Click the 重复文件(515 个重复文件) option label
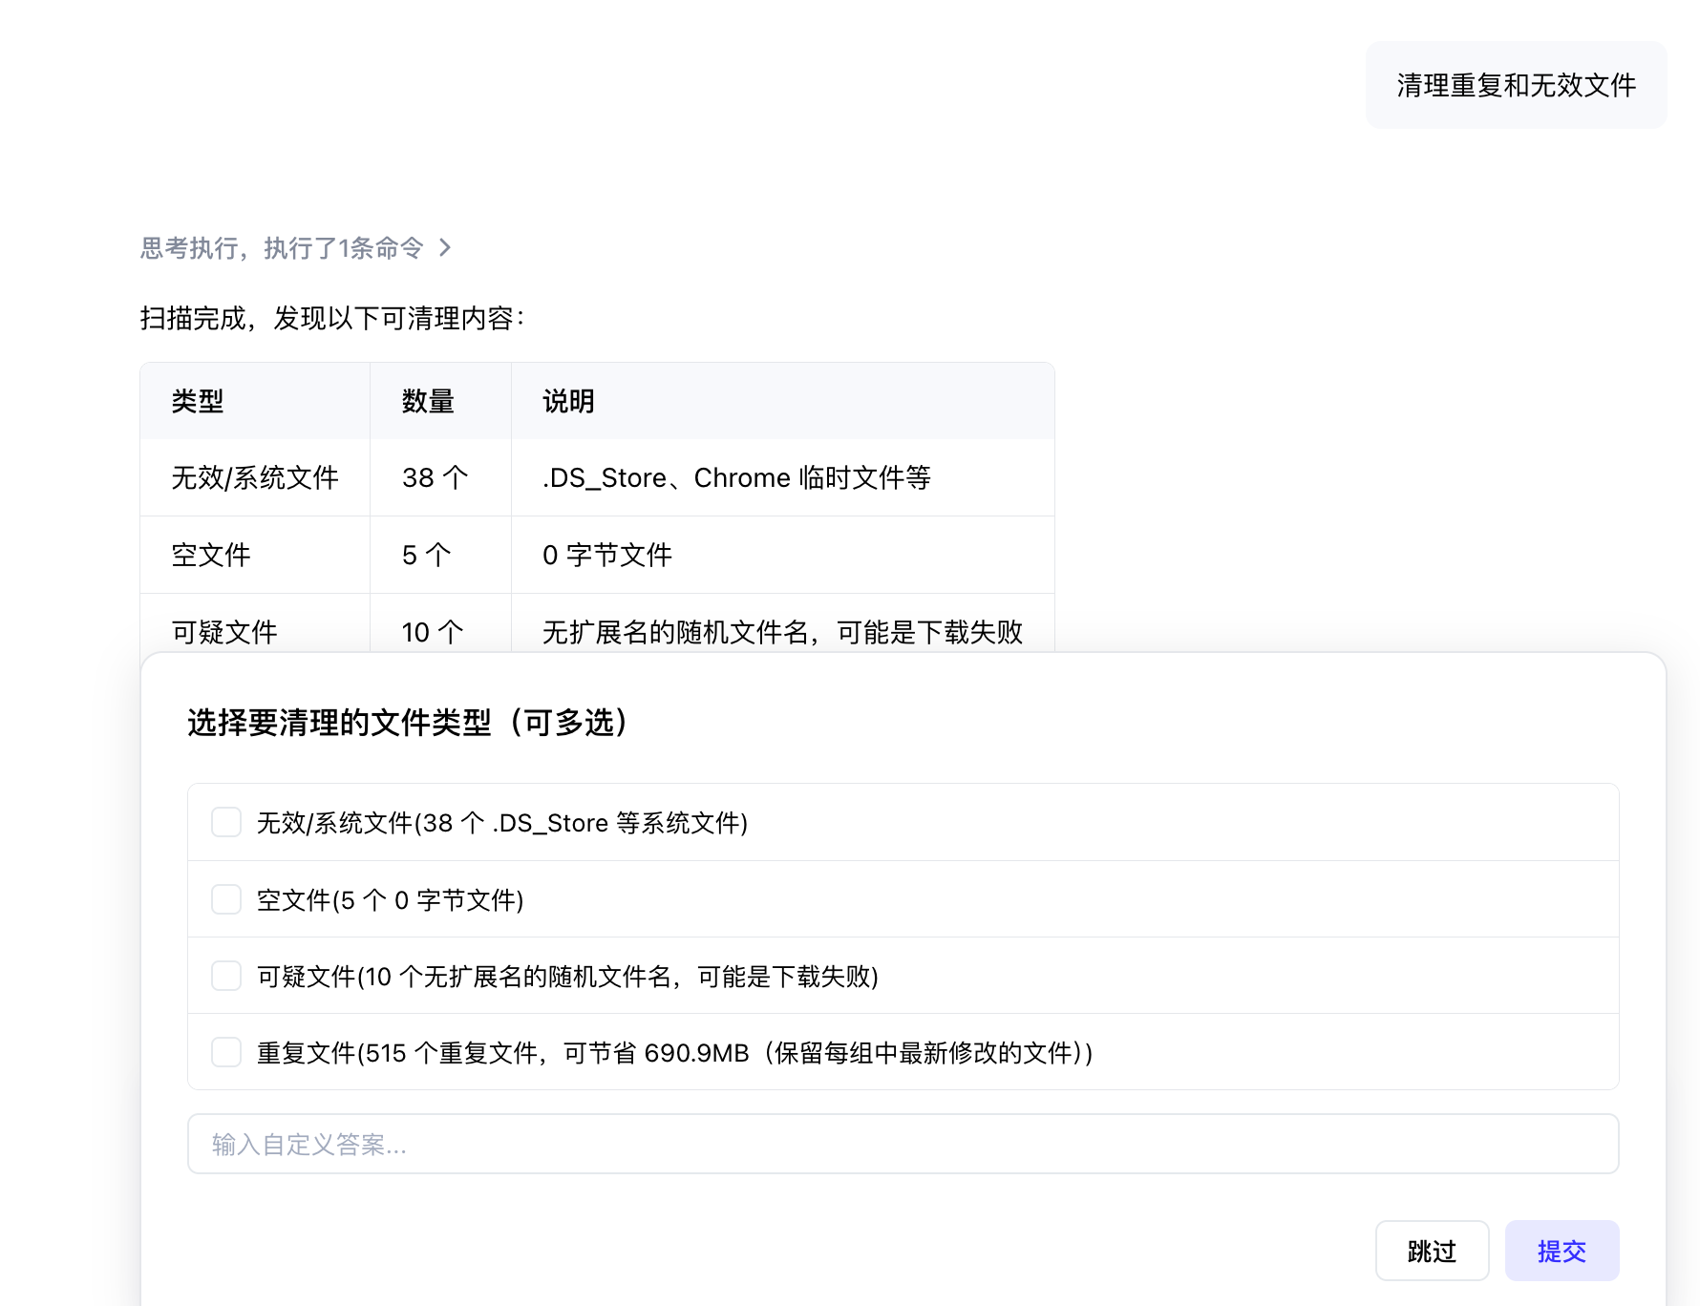The height and width of the screenshot is (1306, 1700). coord(674,1053)
